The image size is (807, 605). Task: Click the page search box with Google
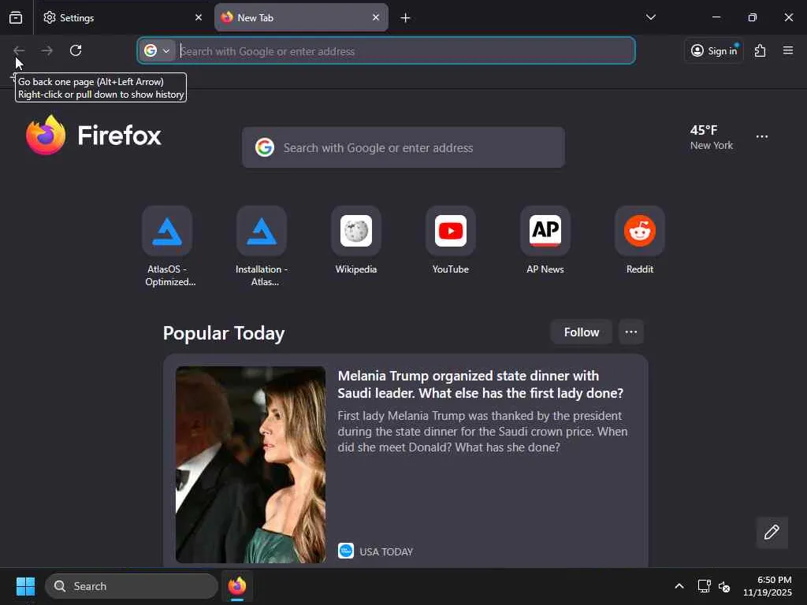(403, 147)
